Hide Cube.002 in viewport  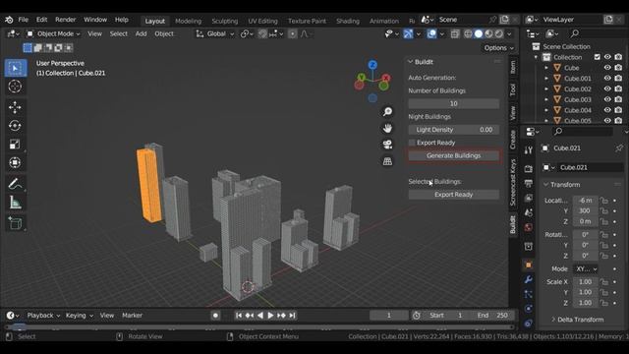coord(607,88)
